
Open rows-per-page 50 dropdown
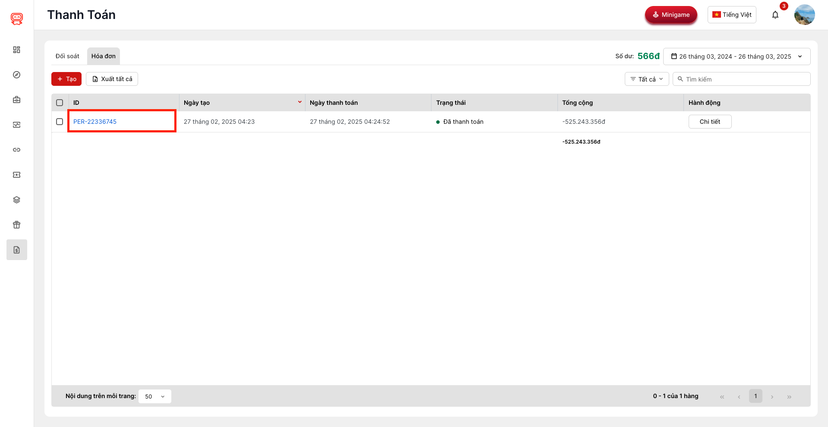(x=155, y=396)
